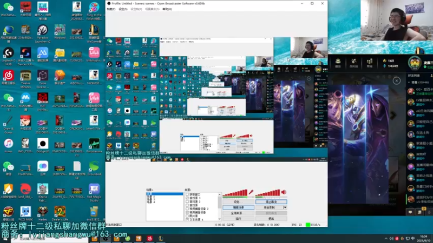
Task: Open dropdown arrow beside 开始录制 button
Action: coord(285,207)
